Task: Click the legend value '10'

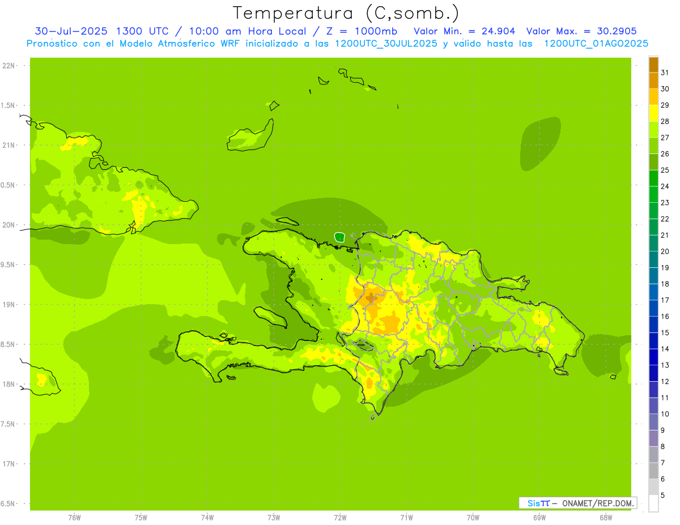Action: (x=665, y=414)
